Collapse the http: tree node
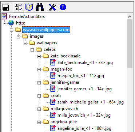 point(4,23)
